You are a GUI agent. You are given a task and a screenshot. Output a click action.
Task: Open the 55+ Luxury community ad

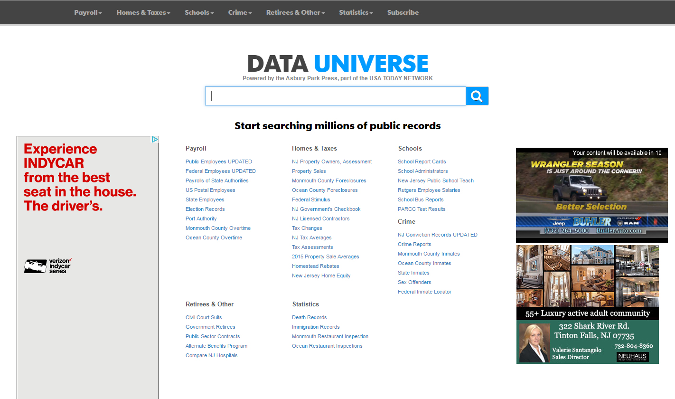tap(588, 304)
